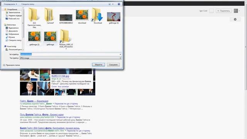Viewport: 247px width, 139px height.
Task: Open Завантаження in the favorites list
Action: click(x=13, y=12)
